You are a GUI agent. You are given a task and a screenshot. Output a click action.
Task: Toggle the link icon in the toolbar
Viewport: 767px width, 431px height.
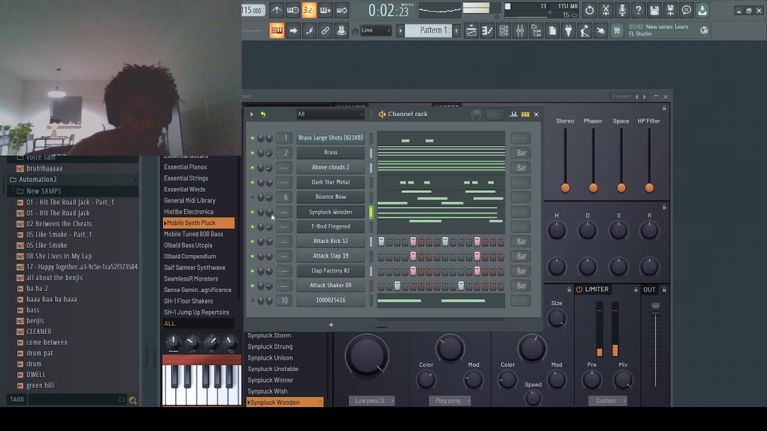pos(325,31)
